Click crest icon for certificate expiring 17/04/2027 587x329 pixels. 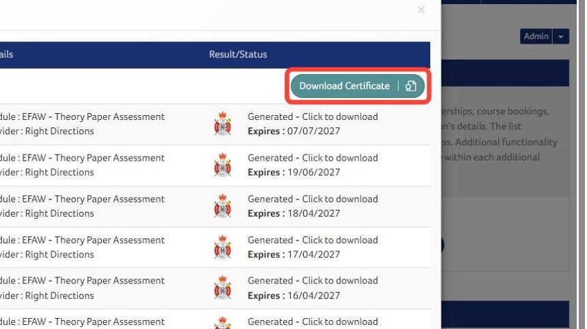coord(223,247)
